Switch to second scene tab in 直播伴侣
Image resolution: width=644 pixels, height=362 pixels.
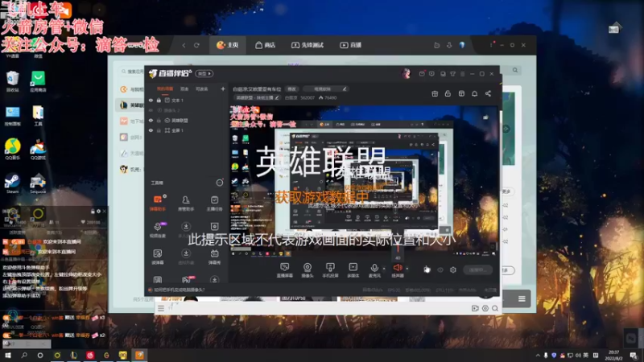pos(184,88)
